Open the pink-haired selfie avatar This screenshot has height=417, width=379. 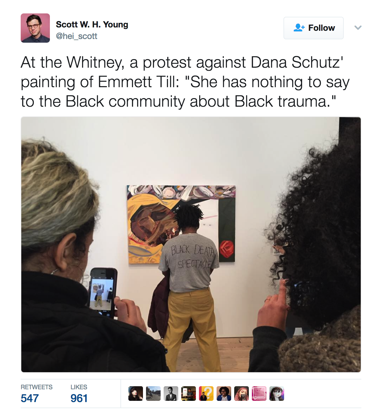pyautogui.click(x=242, y=394)
